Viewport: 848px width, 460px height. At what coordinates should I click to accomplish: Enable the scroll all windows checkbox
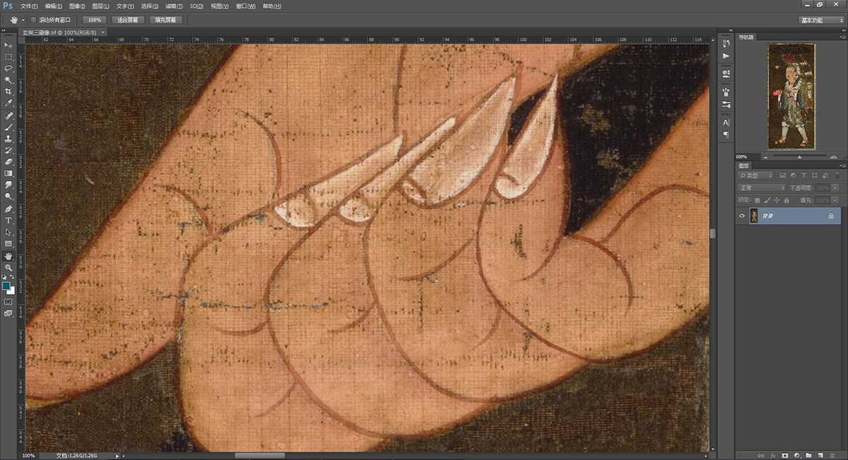coord(33,20)
